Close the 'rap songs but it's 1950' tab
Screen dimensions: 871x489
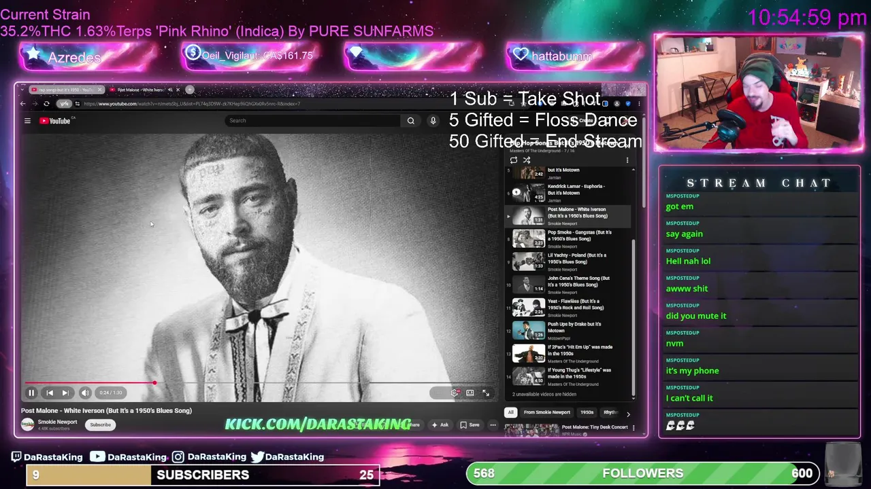tap(100, 90)
